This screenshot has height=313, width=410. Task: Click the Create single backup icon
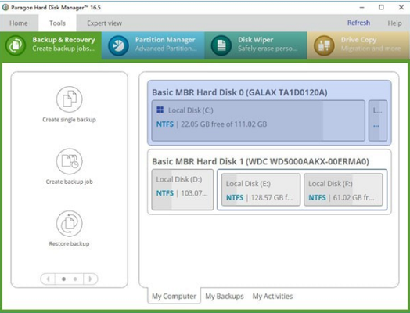(x=70, y=99)
